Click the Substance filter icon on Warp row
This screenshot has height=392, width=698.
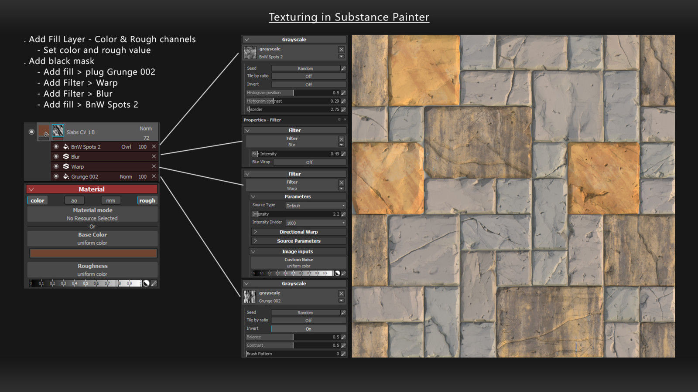[x=66, y=166]
